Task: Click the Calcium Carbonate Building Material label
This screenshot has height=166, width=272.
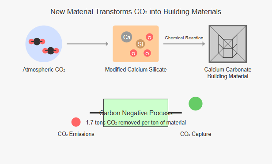Action: click(x=228, y=73)
